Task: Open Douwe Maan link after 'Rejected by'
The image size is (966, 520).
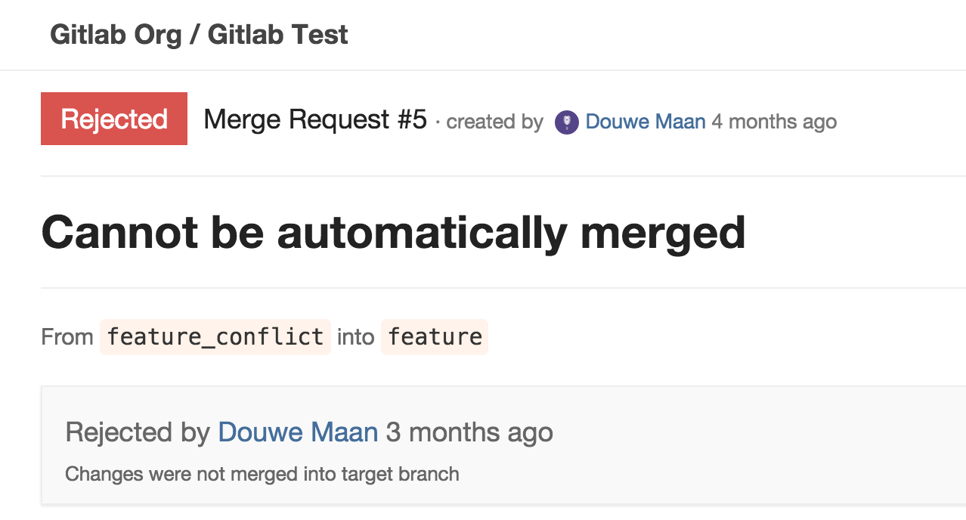Action: (x=298, y=432)
